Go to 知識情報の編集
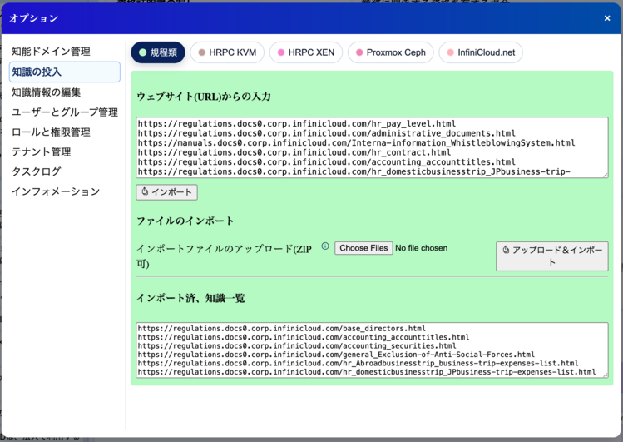This screenshot has height=442, width=623. pos(46,92)
